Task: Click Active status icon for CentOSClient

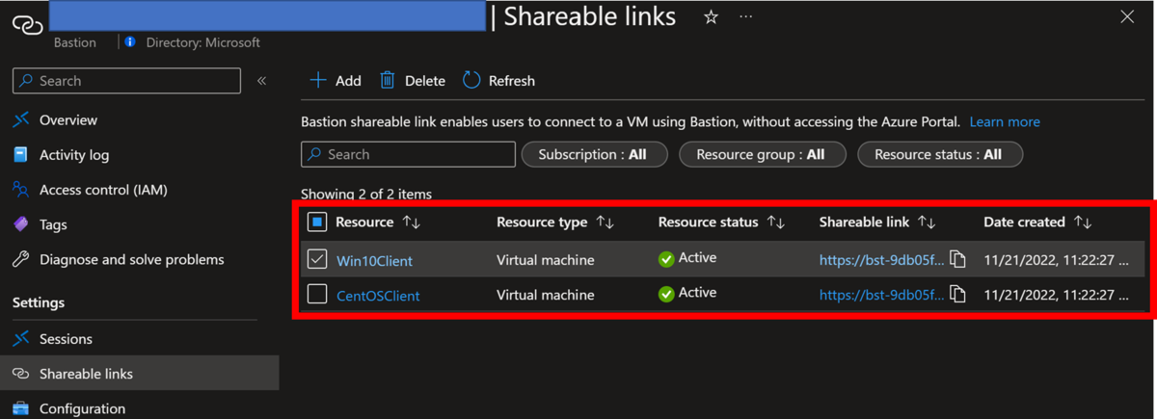Action: (x=666, y=294)
